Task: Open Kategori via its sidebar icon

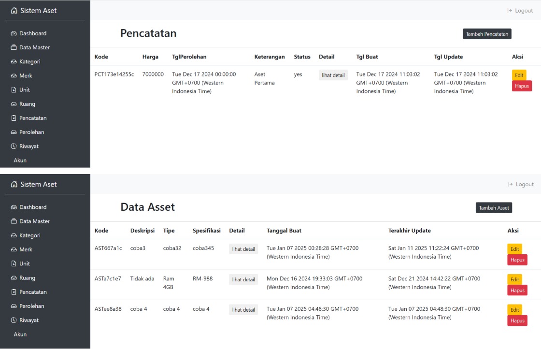Action: click(x=14, y=61)
